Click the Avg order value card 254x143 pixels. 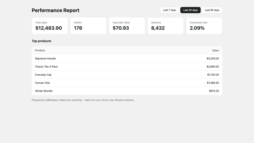pyautogui.click(x=127, y=26)
